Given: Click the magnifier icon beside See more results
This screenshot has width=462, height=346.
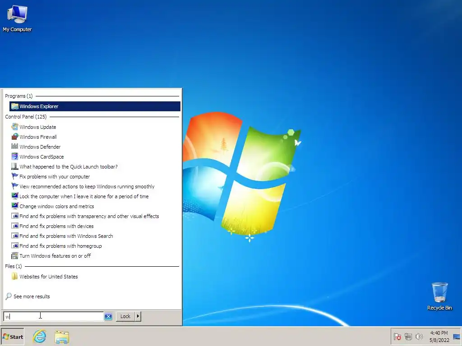Looking at the screenshot, I should click(x=9, y=296).
